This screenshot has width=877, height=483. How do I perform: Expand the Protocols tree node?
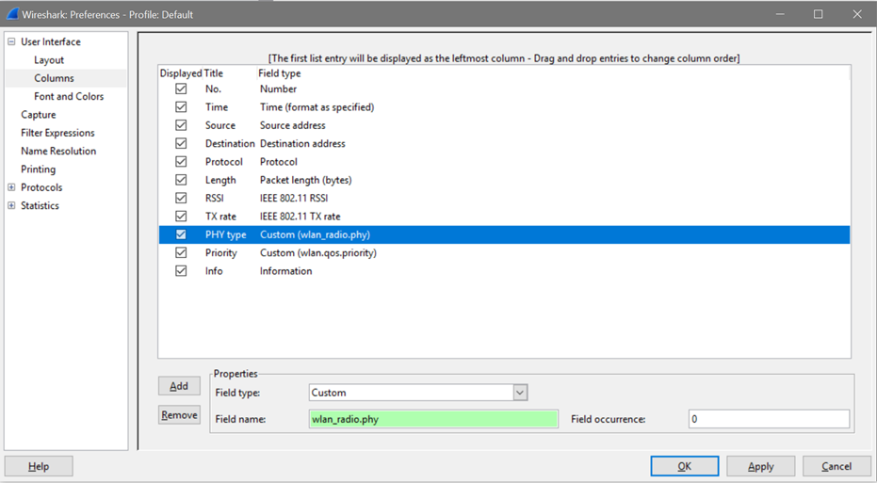[x=11, y=187]
